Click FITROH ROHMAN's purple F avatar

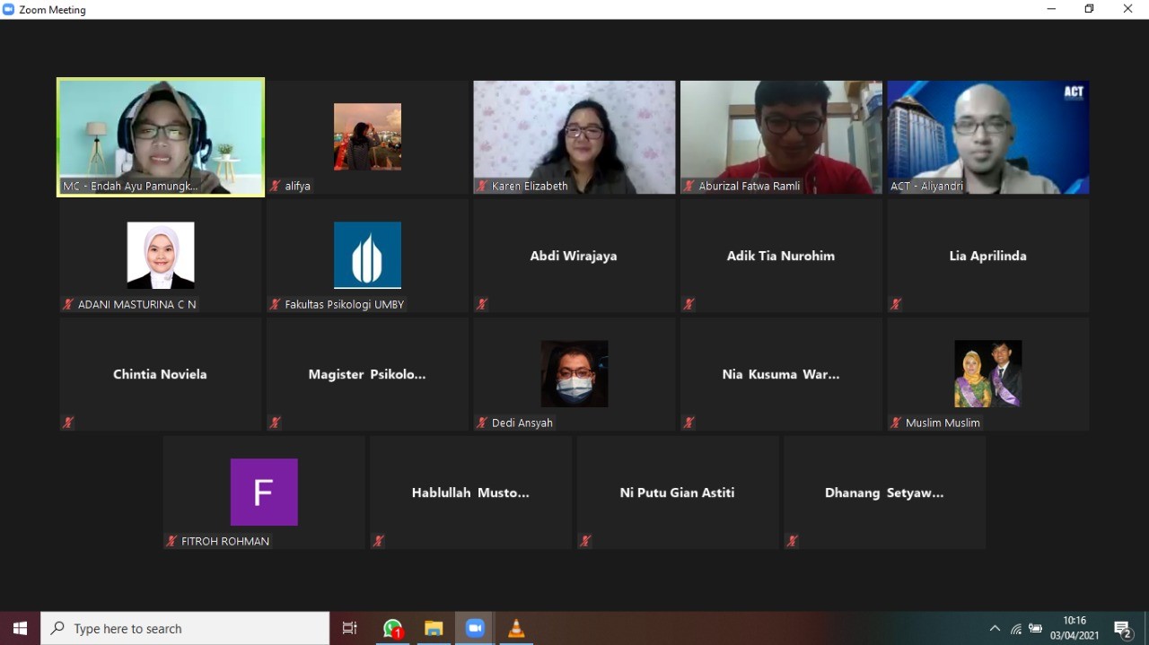[264, 492]
